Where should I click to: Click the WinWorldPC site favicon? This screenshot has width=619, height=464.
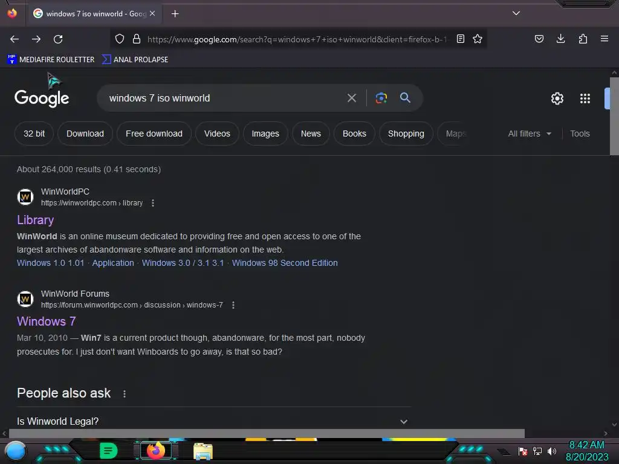pos(25,197)
